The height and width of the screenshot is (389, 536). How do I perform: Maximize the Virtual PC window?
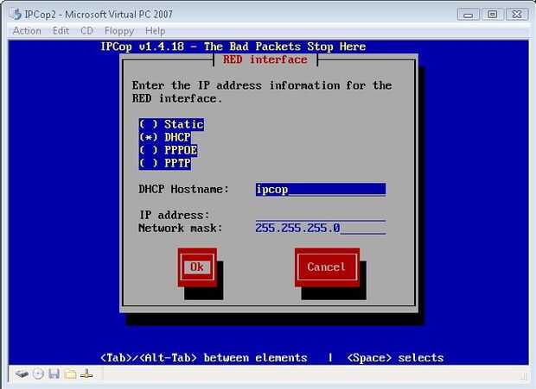pos(492,15)
